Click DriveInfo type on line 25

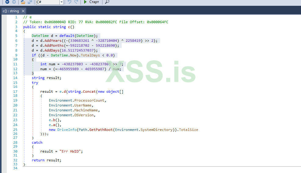pos(67,130)
